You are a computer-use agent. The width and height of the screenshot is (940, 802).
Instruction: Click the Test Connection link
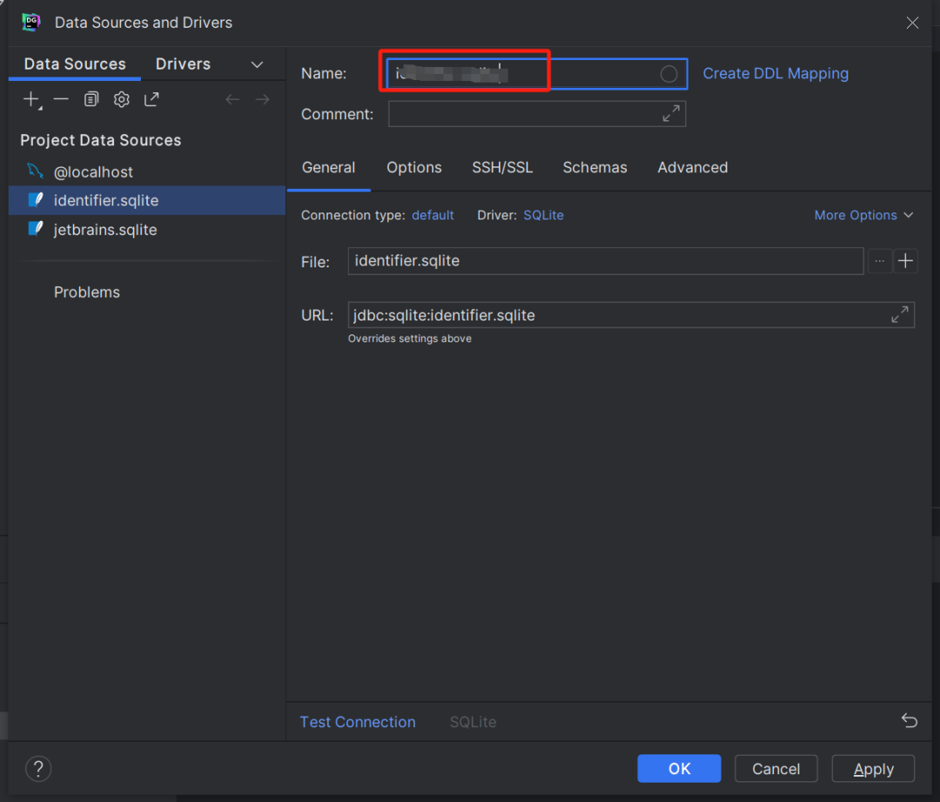(x=358, y=722)
